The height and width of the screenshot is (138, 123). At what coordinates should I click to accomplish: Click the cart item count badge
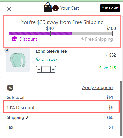click(x=56, y=8)
